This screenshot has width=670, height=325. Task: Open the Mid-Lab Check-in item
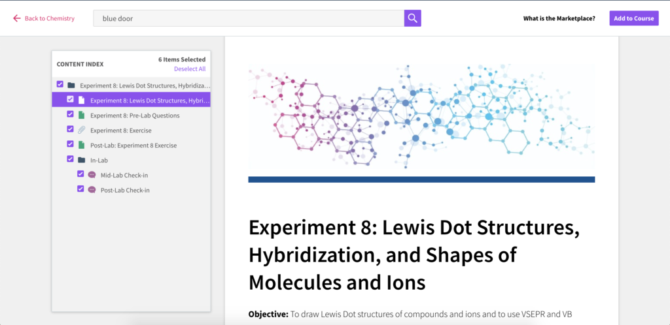click(124, 175)
